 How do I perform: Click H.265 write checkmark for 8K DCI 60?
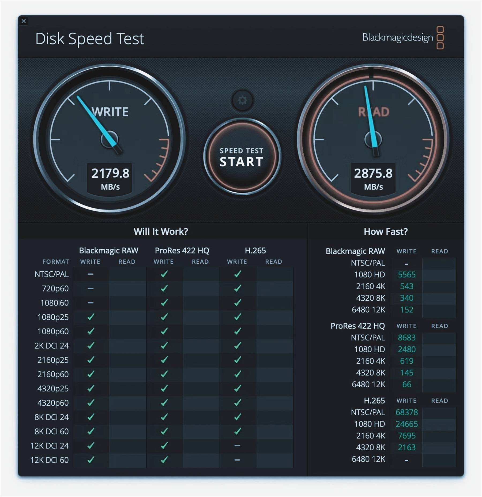(x=238, y=431)
